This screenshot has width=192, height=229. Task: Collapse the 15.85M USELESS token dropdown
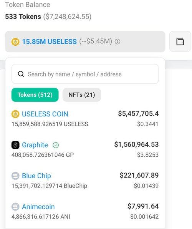click(x=85, y=41)
